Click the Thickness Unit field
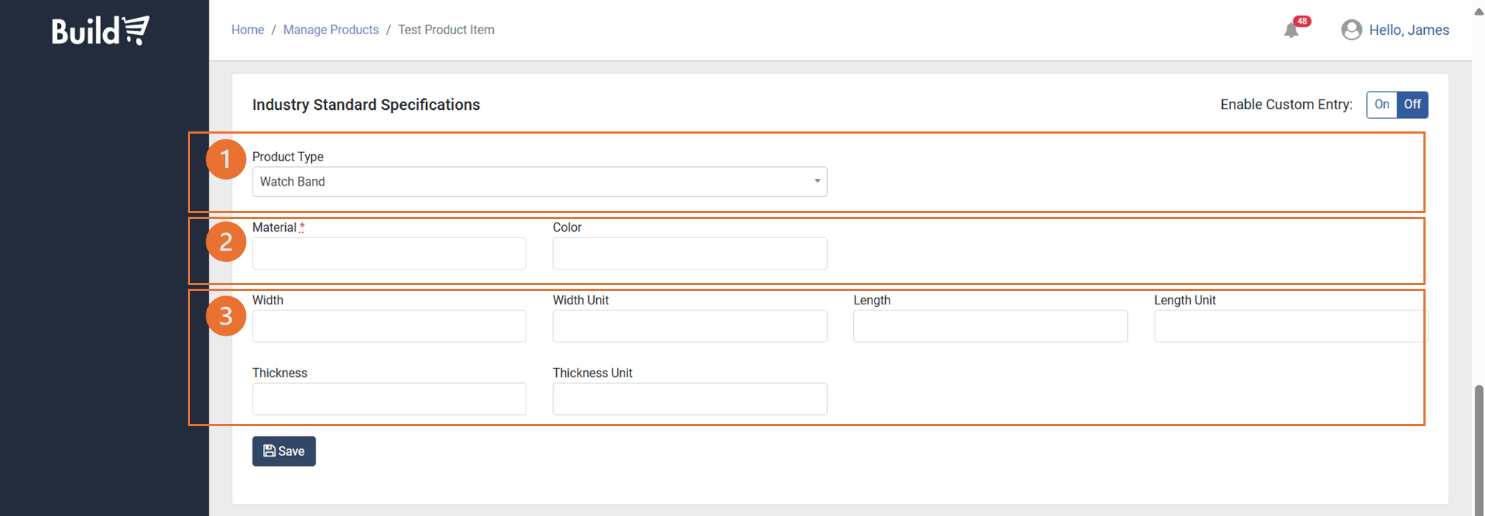 point(690,399)
